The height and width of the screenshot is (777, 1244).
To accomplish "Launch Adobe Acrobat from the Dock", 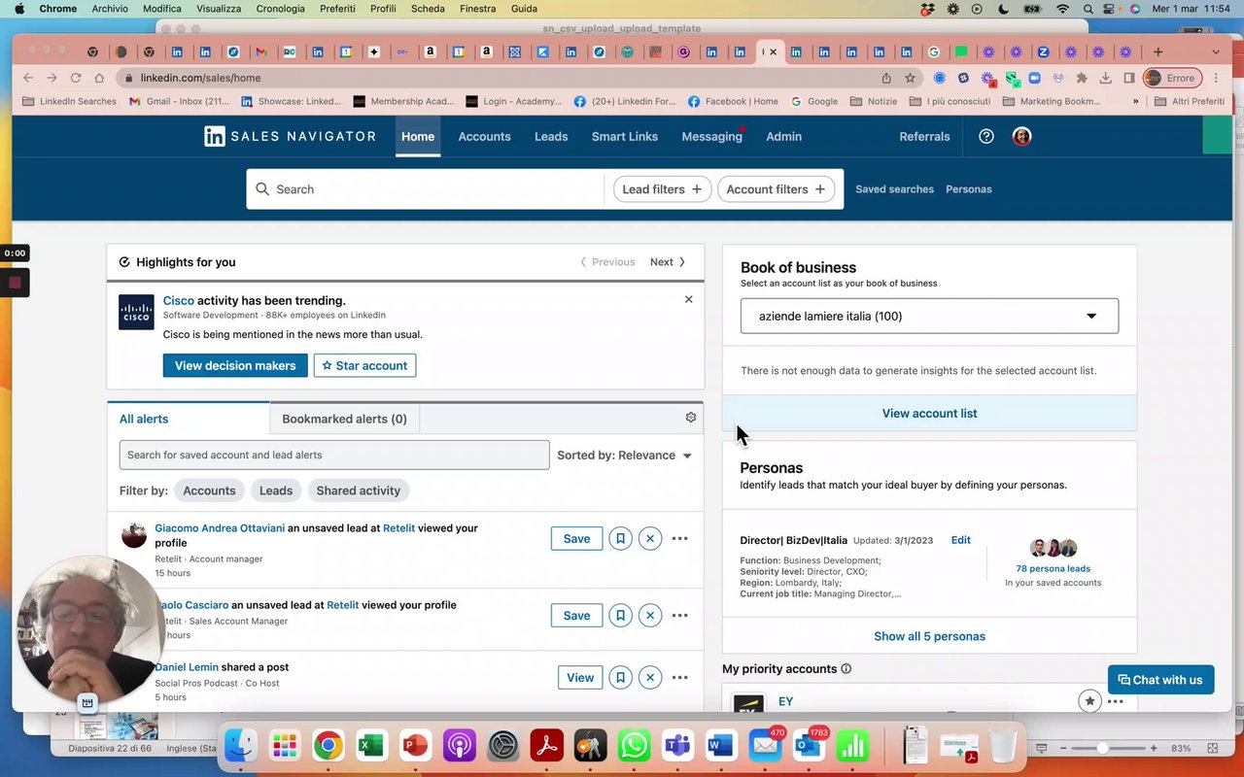I will click(547, 746).
